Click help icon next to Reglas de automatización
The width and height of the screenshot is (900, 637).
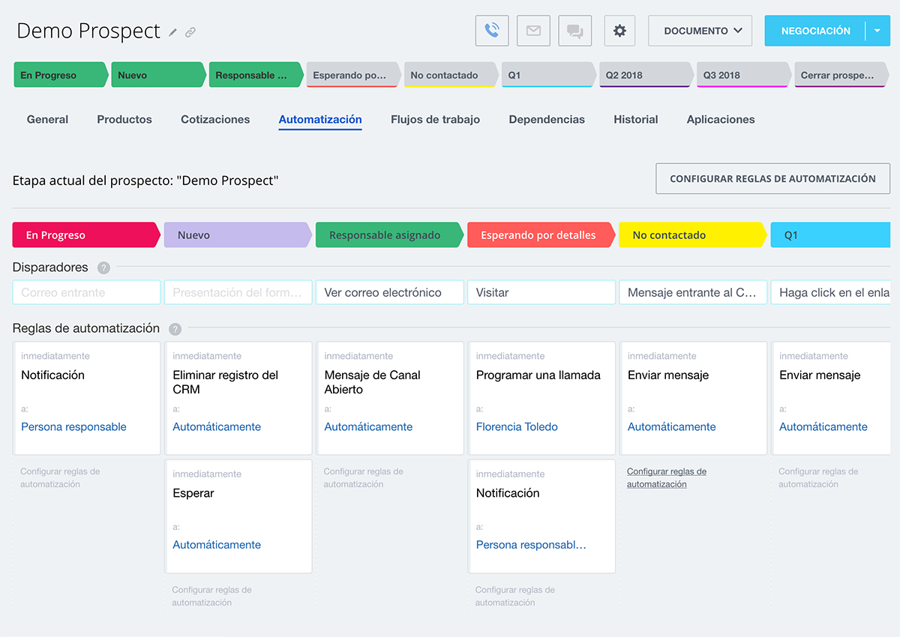click(175, 329)
